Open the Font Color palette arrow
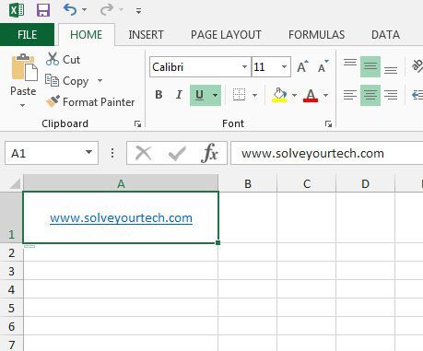423x351 pixels. [325, 95]
